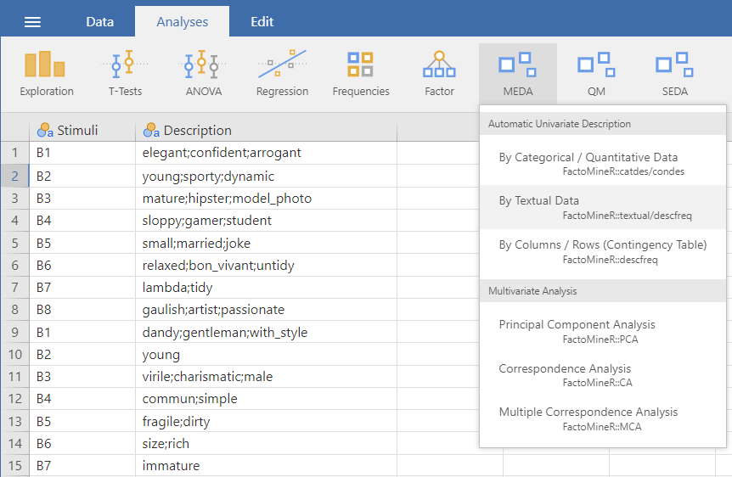The image size is (732, 477).
Task: Open the ANOVA analyses menu
Action: 204,74
